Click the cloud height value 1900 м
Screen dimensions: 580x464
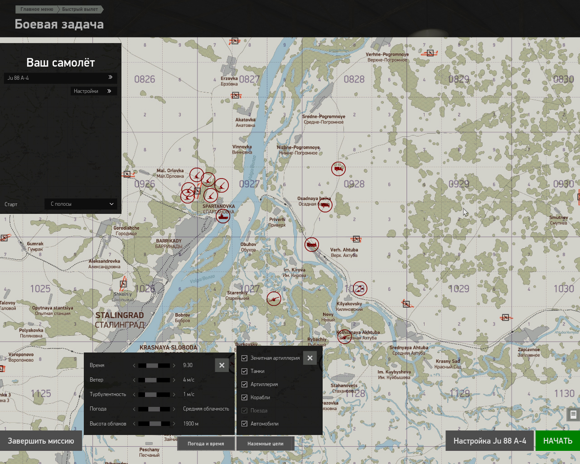(191, 424)
